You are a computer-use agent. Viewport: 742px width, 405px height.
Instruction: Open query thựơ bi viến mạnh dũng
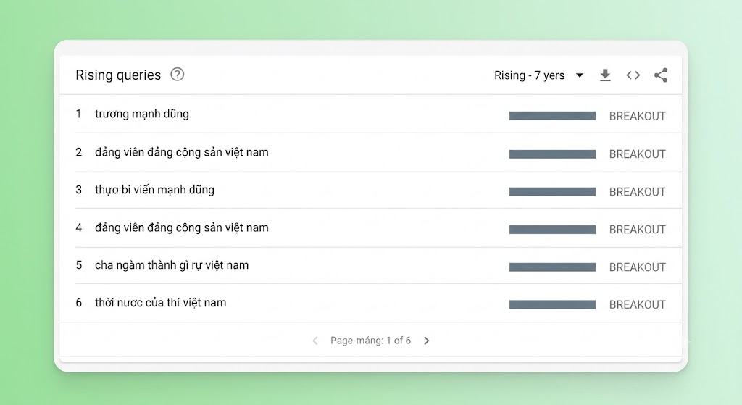pos(154,190)
